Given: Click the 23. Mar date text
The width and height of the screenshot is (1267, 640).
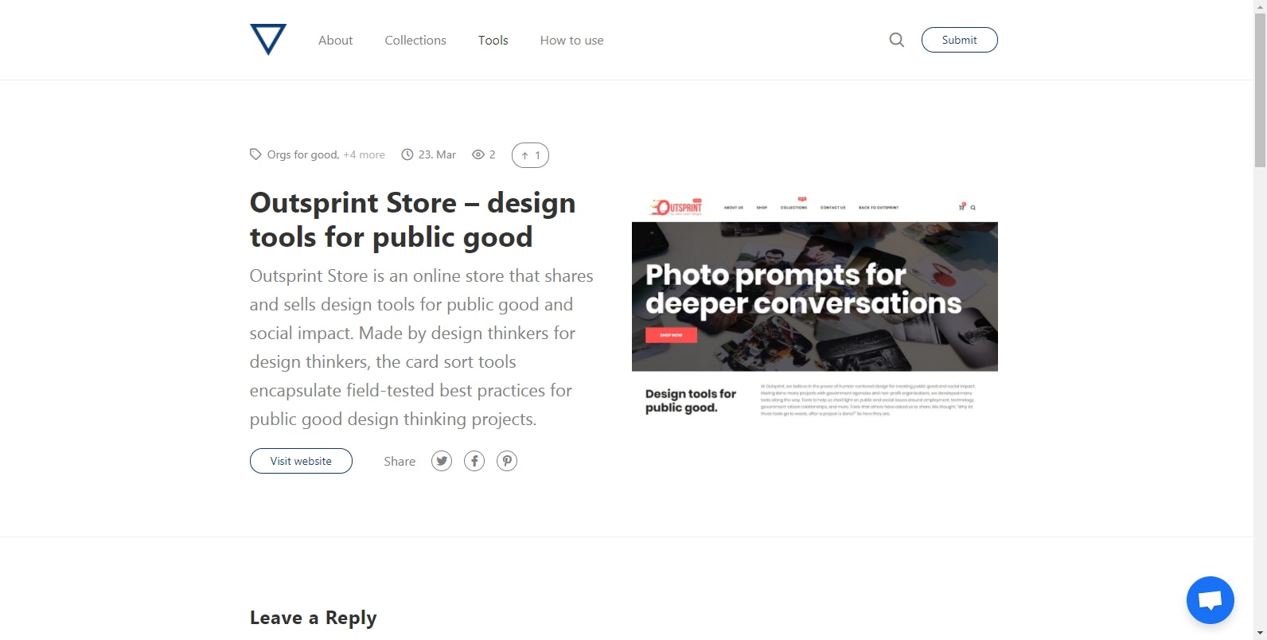Looking at the screenshot, I should [x=437, y=154].
